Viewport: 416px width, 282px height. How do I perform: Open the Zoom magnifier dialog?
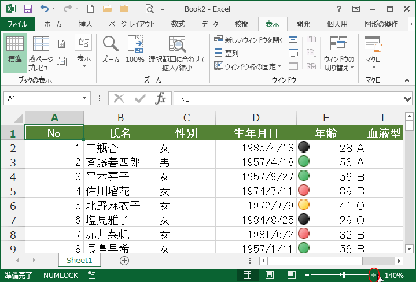(111, 49)
